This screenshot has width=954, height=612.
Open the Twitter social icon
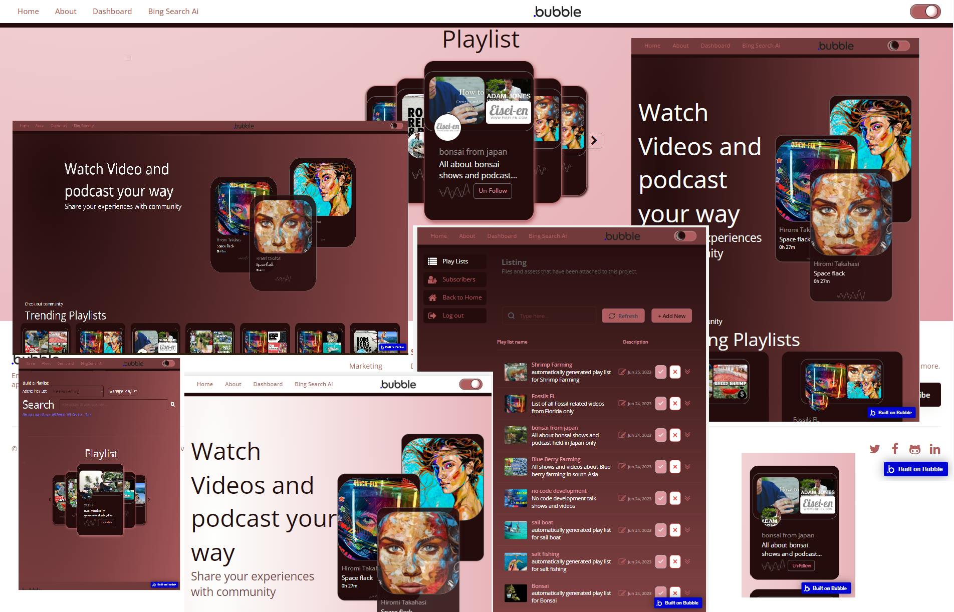[875, 449]
